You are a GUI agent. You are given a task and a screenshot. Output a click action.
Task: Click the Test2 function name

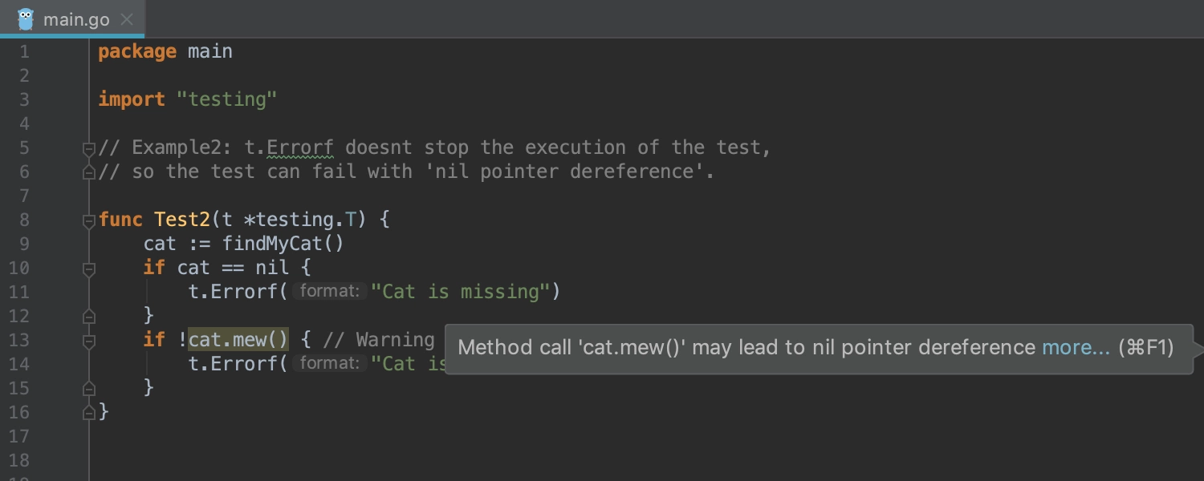tap(182, 220)
